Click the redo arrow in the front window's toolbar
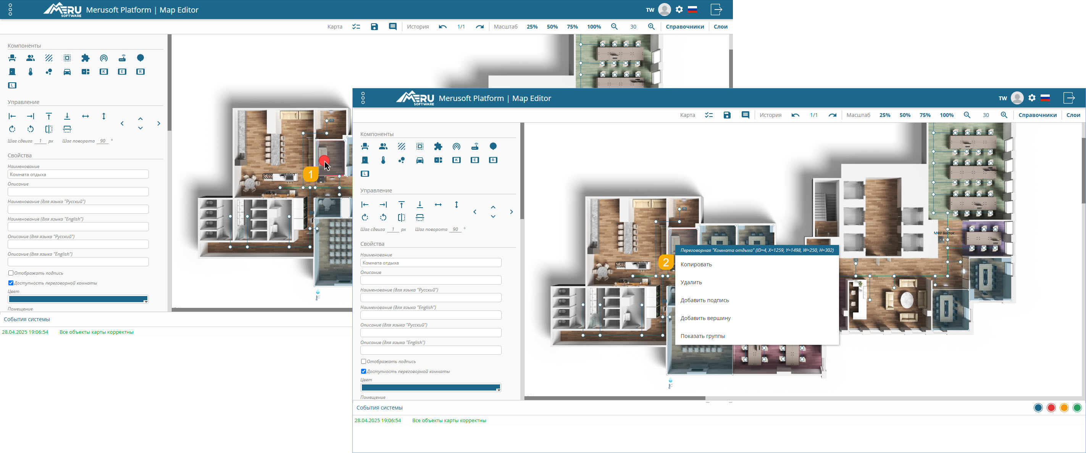The image size is (1086, 453). click(x=832, y=115)
